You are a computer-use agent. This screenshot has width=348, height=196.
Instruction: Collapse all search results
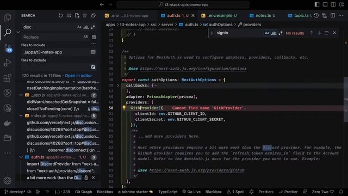tap(94, 16)
